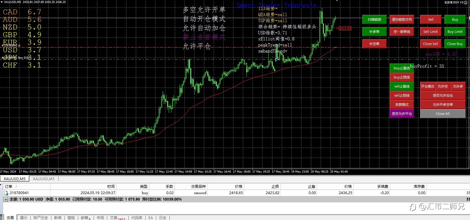Click the buy止盈线 button

(x=402, y=68)
